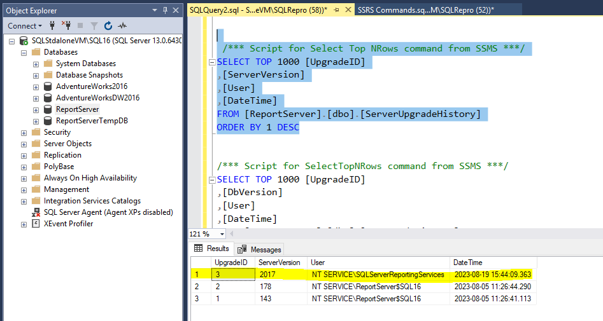This screenshot has height=321, width=603.
Task: Click the ServerVersion column header
Action: [x=281, y=263]
